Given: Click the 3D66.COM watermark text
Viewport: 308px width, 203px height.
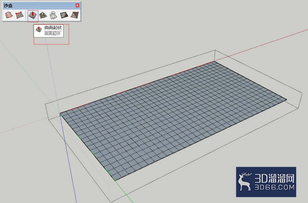Looking at the screenshot, I should [x=275, y=187].
